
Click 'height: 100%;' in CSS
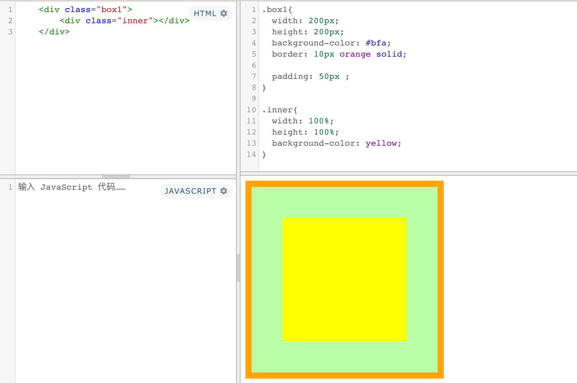click(x=306, y=132)
